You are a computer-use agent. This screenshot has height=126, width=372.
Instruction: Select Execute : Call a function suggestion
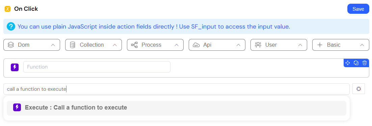tap(176, 108)
